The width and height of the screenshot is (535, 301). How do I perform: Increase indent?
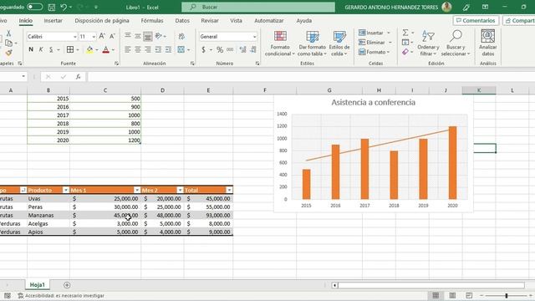pos(168,50)
